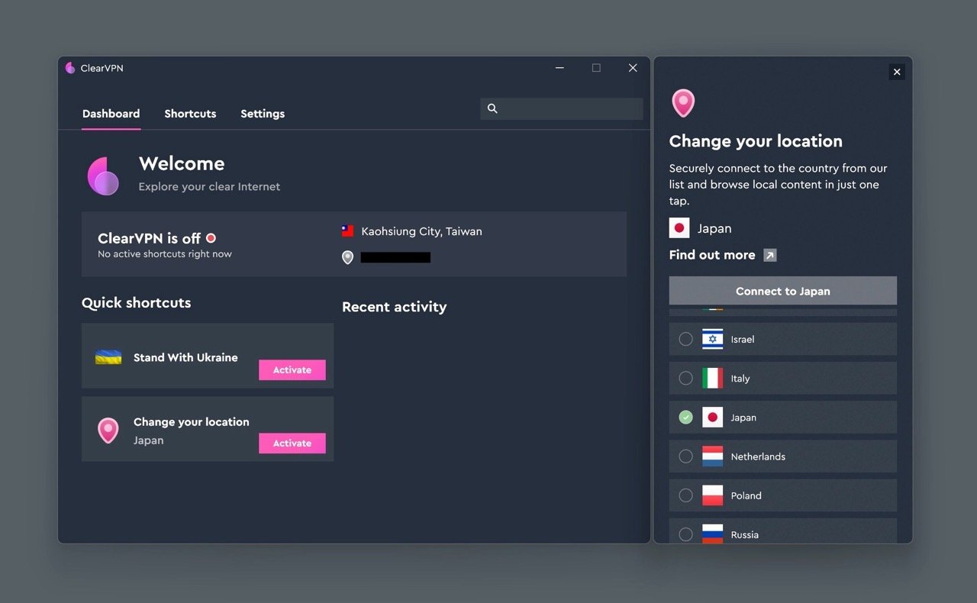Click the Poland country name
The image size is (977, 603).
pos(746,495)
